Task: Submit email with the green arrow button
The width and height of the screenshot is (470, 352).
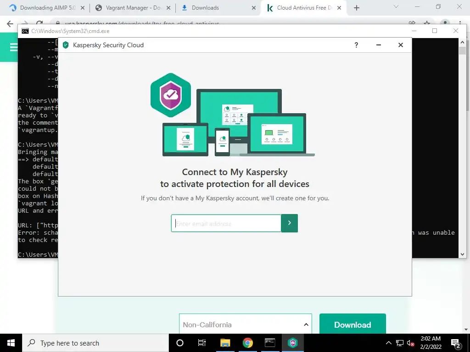Action: coord(289,223)
